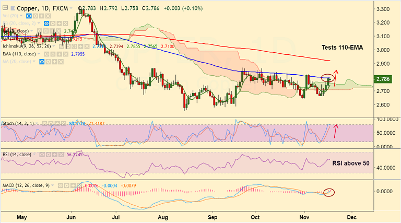This screenshot has height=223, width=401.
Task: Open settings gear for RSI (14, close)
Action: 49,155
